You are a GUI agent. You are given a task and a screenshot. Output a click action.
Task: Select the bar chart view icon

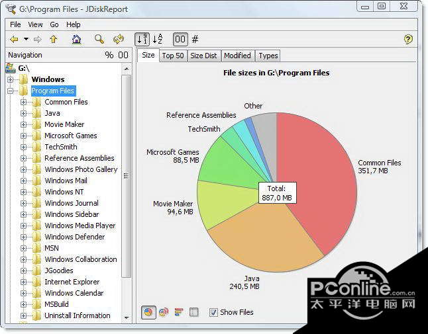point(179,312)
